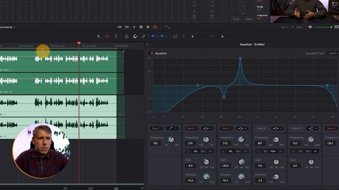Select MH range for Band 2
The width and height of the screenshot is (339, 190).
[x=203, y=151]
